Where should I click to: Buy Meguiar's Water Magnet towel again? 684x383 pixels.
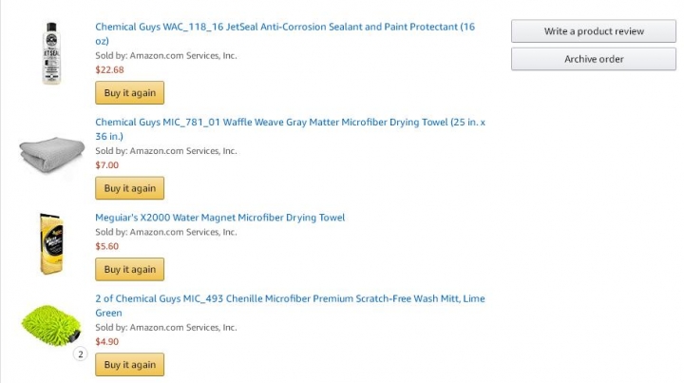tap(129, 269)
